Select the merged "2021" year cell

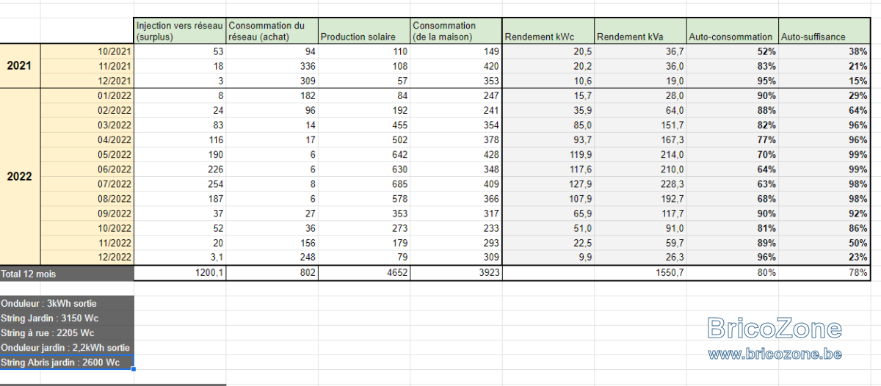pyautogui.click(x=20, y=66)
